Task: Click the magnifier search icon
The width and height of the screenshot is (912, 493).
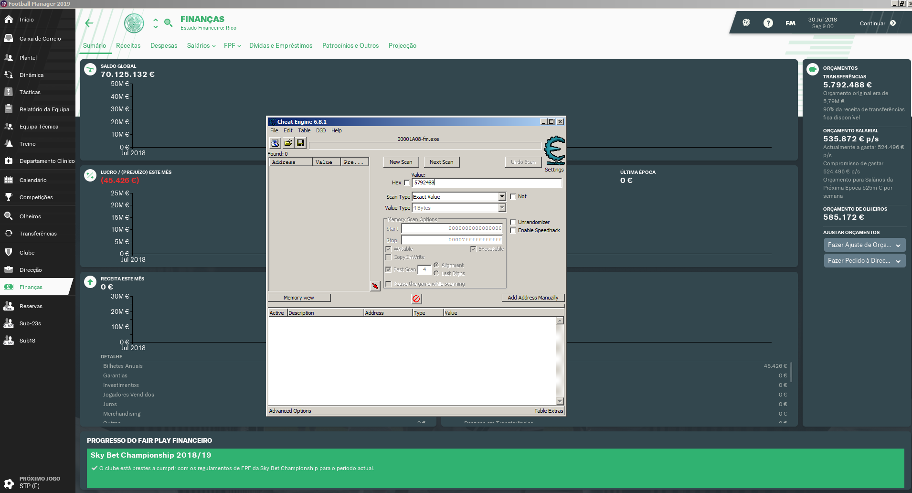Action: tap(168, 23)
